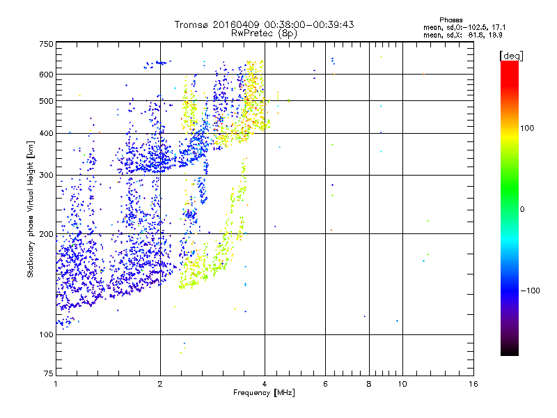Select the RwPretec (8p) subtitle
The height and width of the screenshot is (418, 557).
(x=264, y=33)
